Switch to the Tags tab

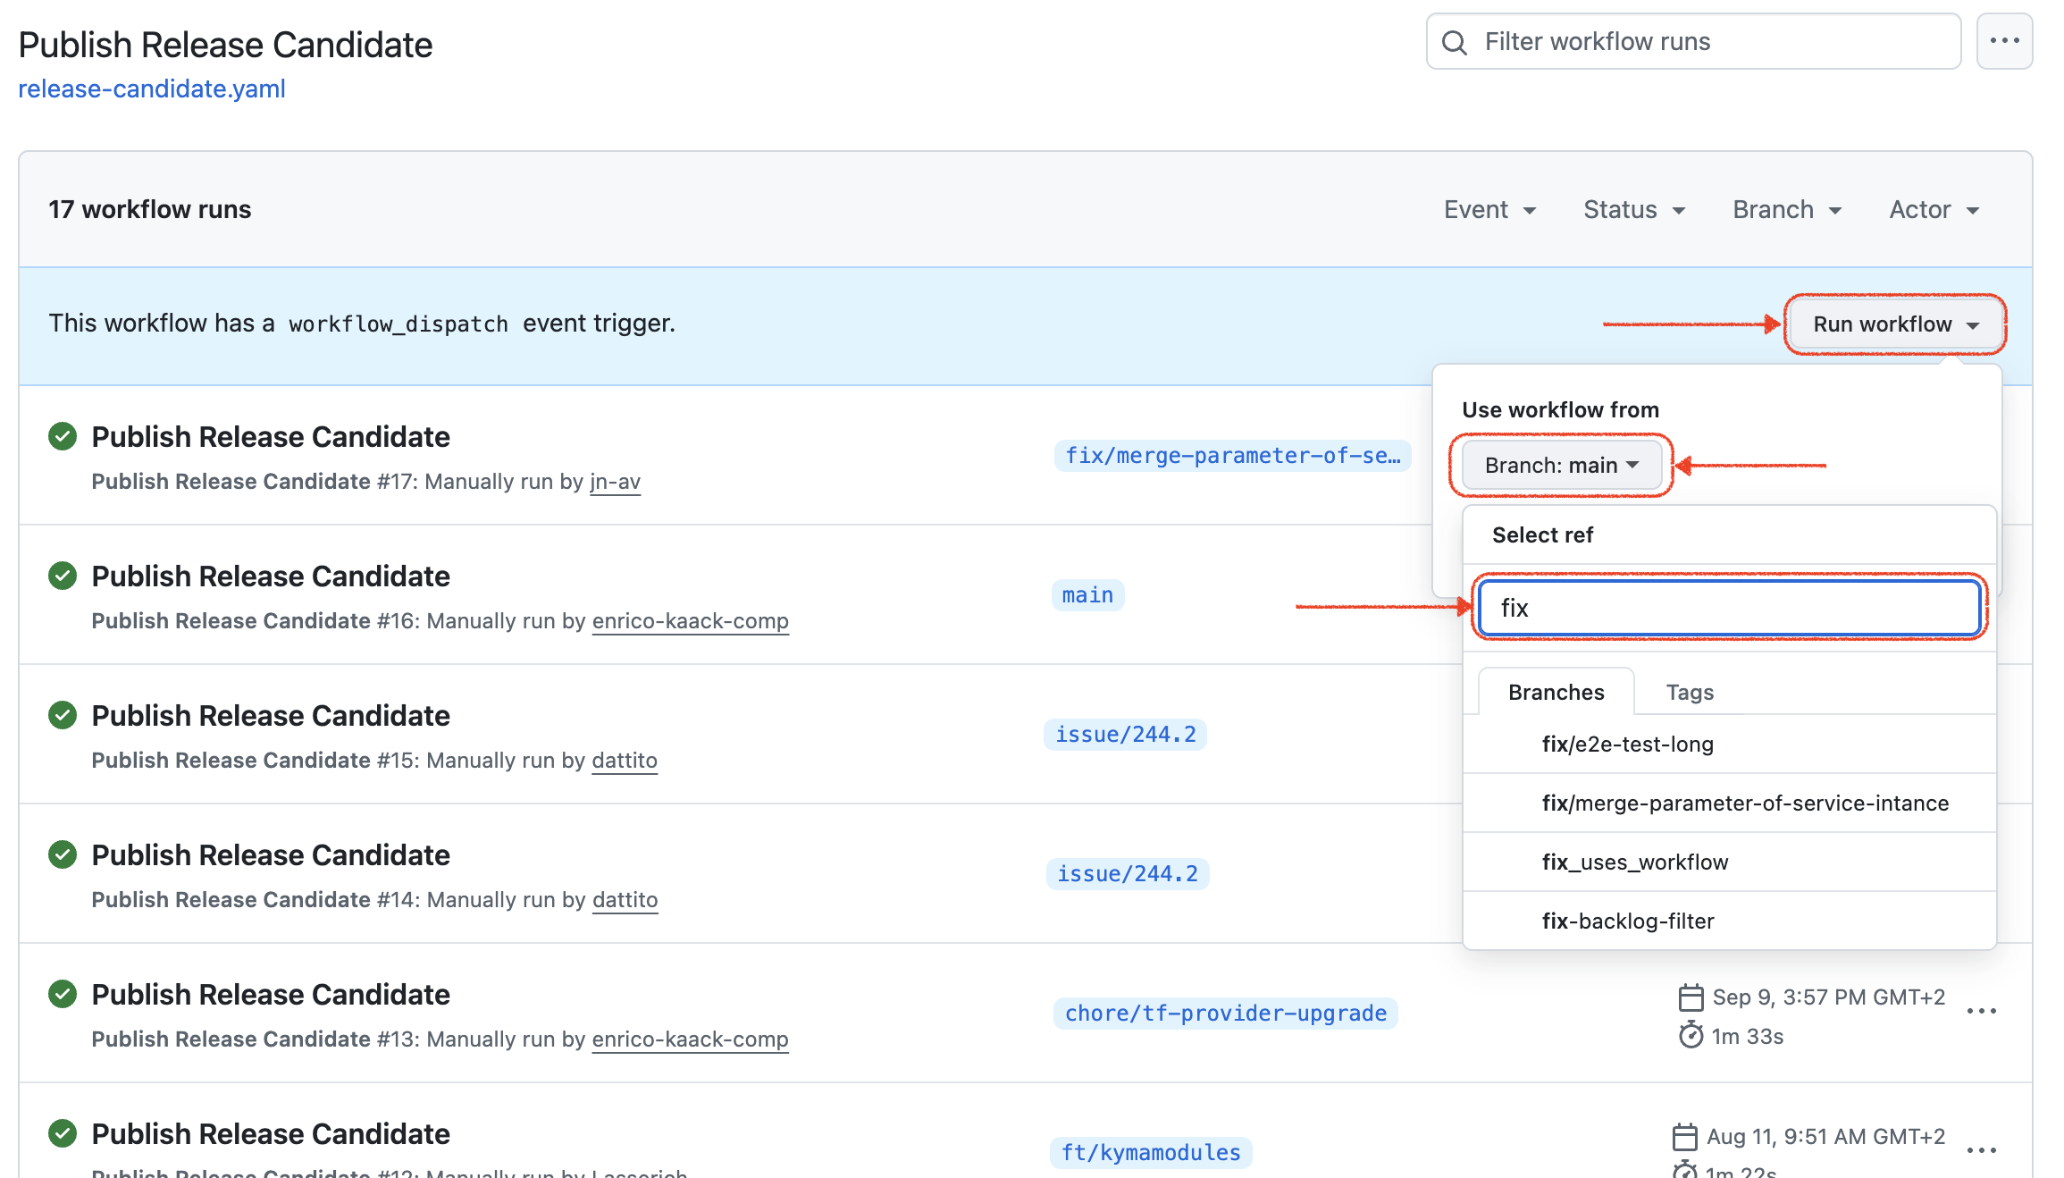click(1689, 691)
